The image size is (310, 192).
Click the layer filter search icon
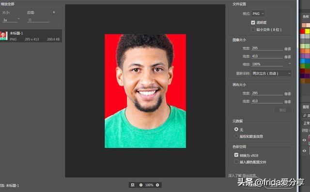pos(305,115)
